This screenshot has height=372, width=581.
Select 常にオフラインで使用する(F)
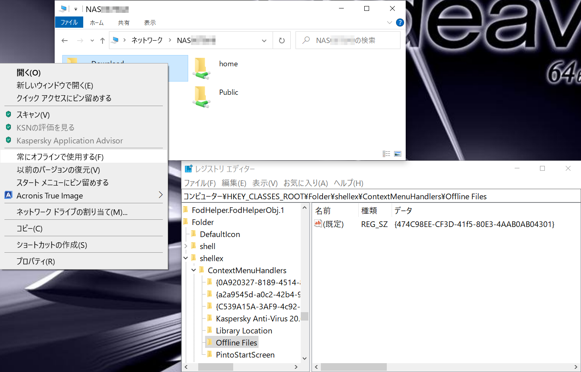point(84,157)
